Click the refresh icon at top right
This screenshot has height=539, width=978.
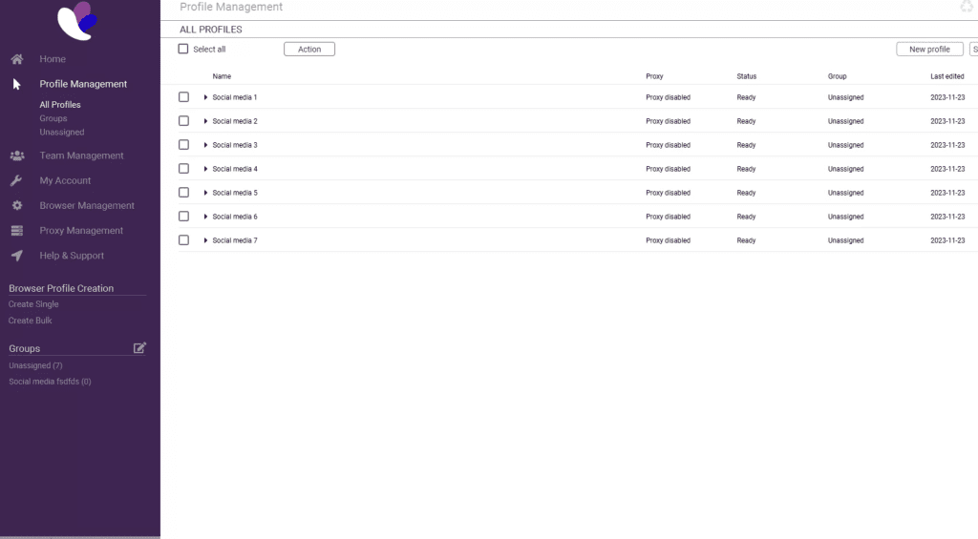pyautogui.click(x=967, y=7)
